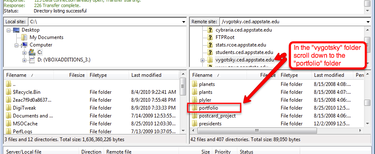Click the Priority column in transfer queue
The height and width of the screenshot is (154, 375).
click(223, 152)
